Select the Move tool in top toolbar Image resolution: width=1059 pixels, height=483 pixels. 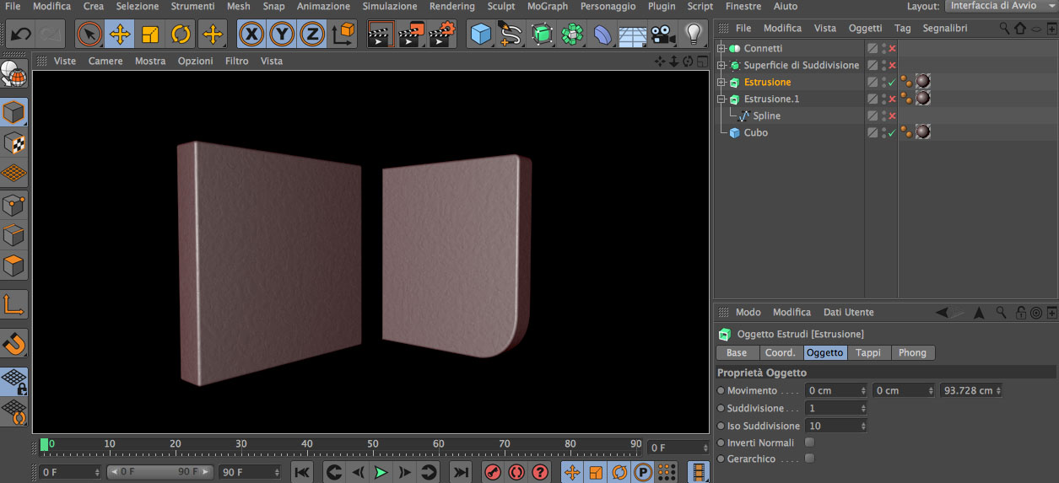[120, 35]
